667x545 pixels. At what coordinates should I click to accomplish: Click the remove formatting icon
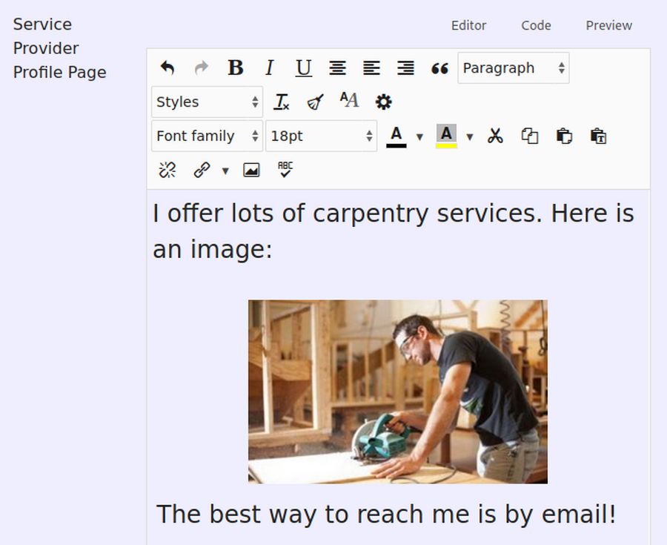(x=282, y=102)
